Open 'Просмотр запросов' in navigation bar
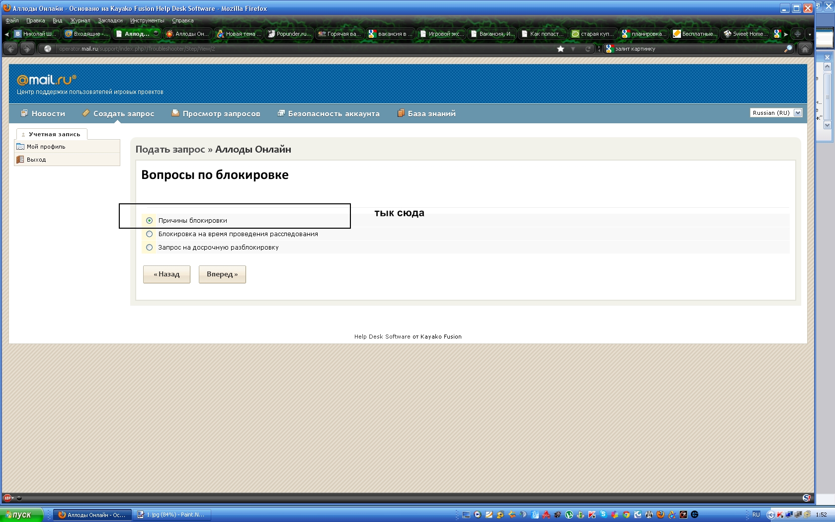The width and height of the screenshot is (835, 522). (216, 113)
